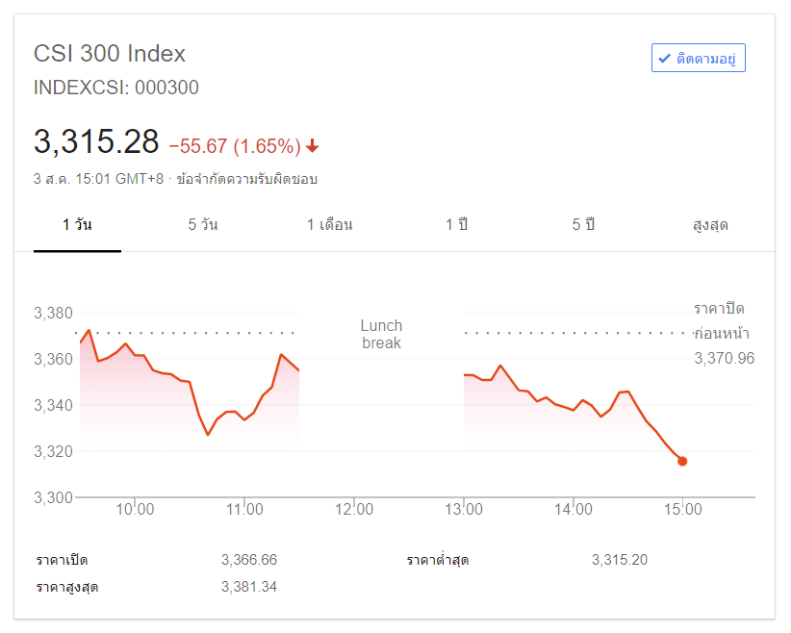Show the 1 ปี chart range
The height and width of the screenshot is (633, 791).
[x=456, y=225]
